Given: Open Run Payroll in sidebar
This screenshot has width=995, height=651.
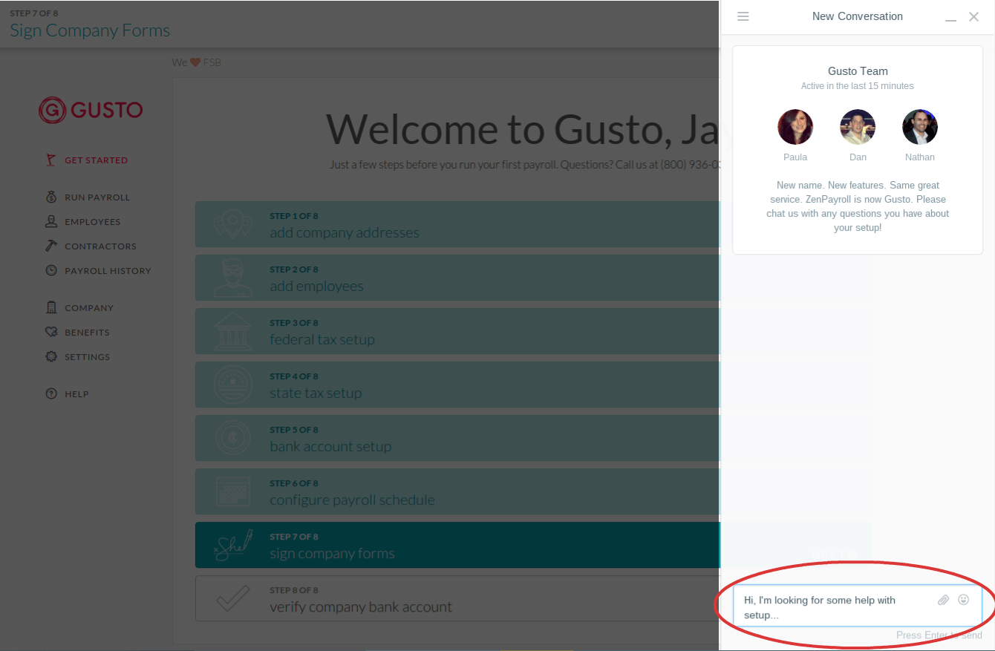Looking at the screenshot, I should [97, 197].
